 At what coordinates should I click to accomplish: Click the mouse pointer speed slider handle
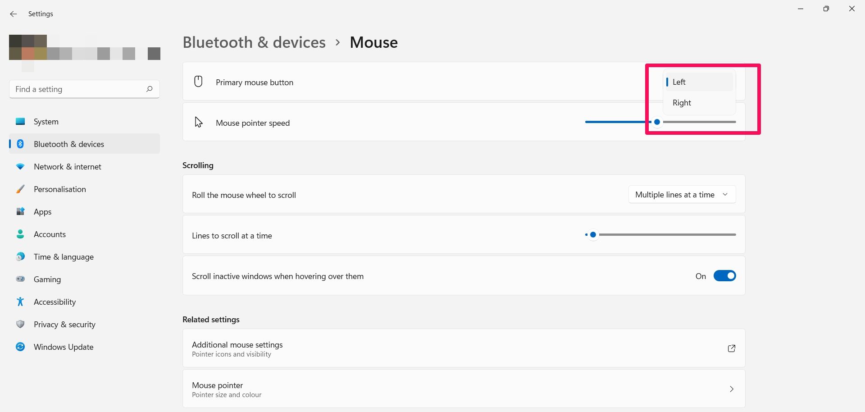pos(657,122)
